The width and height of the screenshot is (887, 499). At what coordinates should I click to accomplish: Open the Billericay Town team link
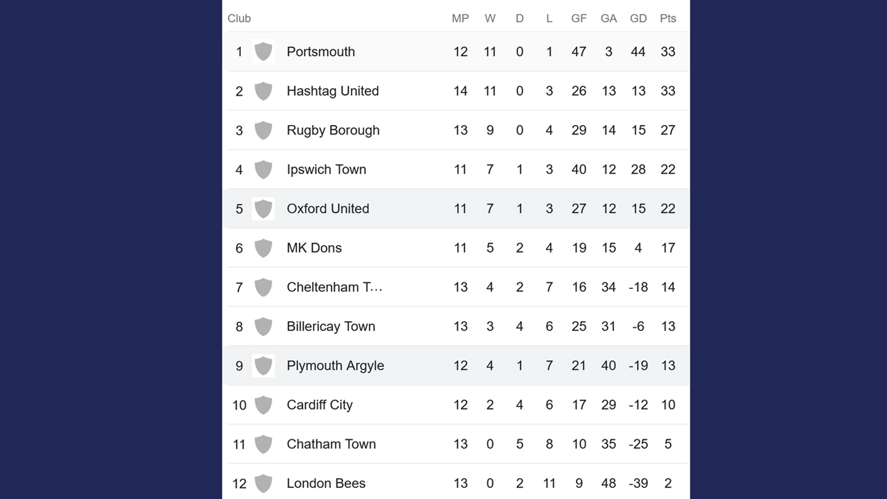click(x=331, y=327)
